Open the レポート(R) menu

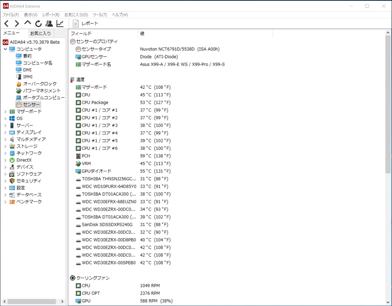pos(51,15)
